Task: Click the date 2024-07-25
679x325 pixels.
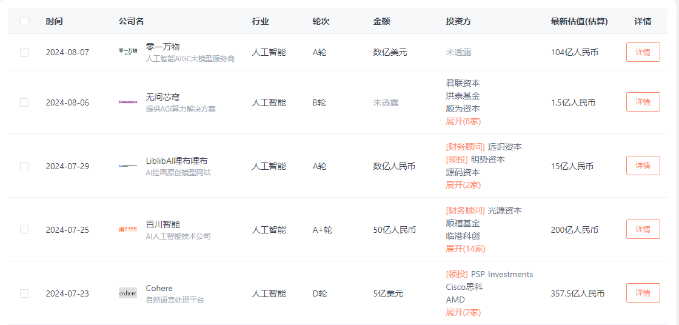Action: pyautogui.click(x=67, y=230)
